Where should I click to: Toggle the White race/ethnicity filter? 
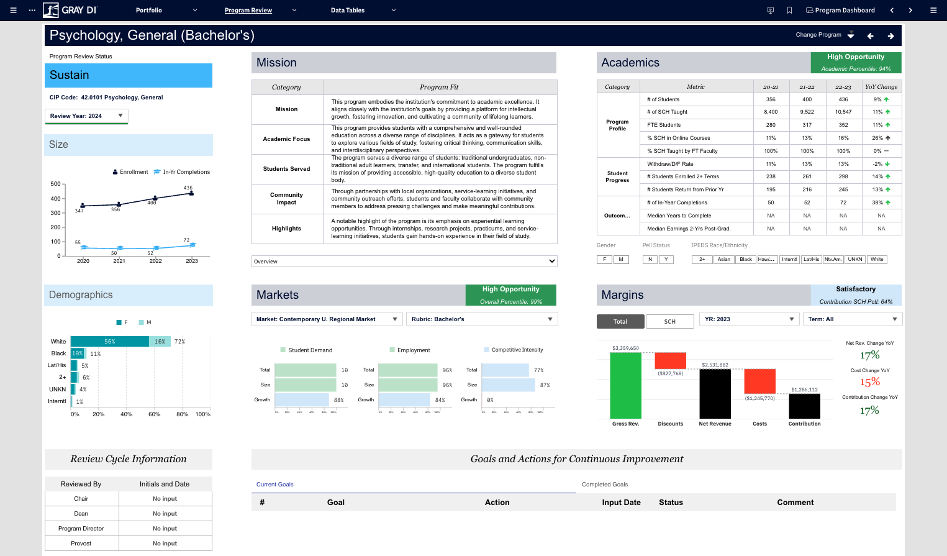pyautogui.click(x=877, y=260)
